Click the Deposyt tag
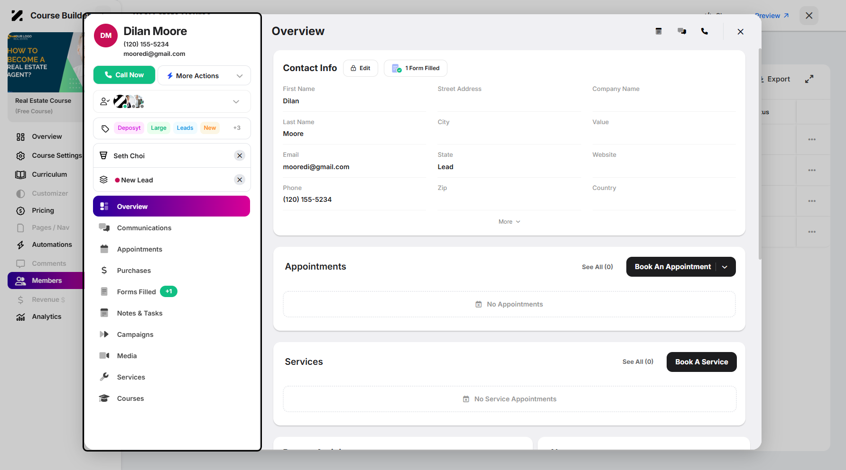The height and width of the screenshot is (470, 846). [129, 128]
